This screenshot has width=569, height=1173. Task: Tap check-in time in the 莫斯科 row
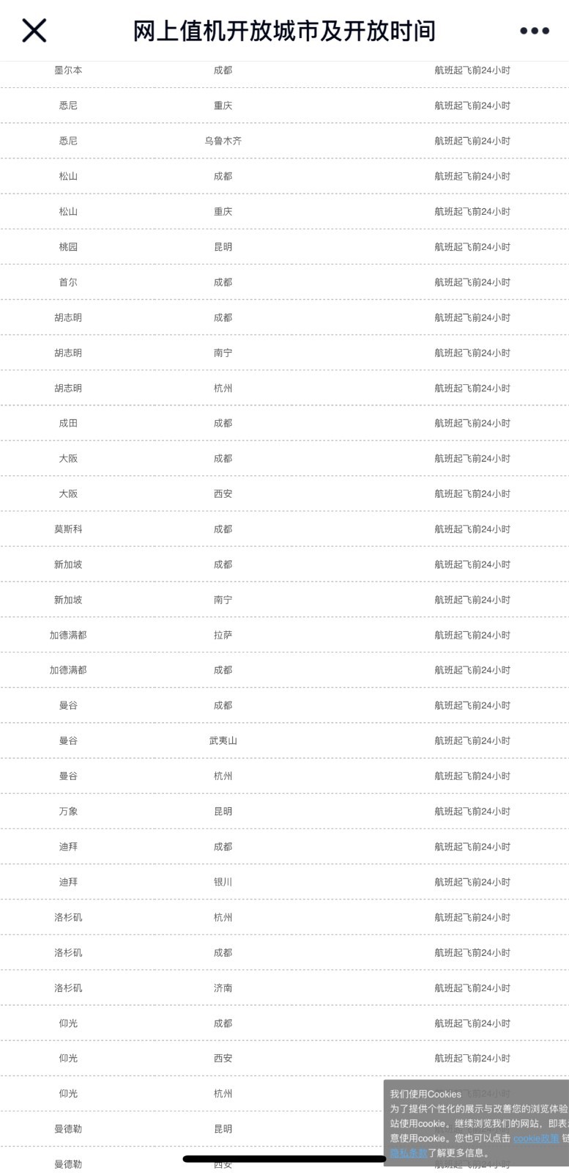click(472, 529)
